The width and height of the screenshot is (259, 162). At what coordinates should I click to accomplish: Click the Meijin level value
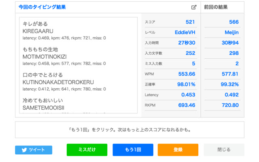231,32
